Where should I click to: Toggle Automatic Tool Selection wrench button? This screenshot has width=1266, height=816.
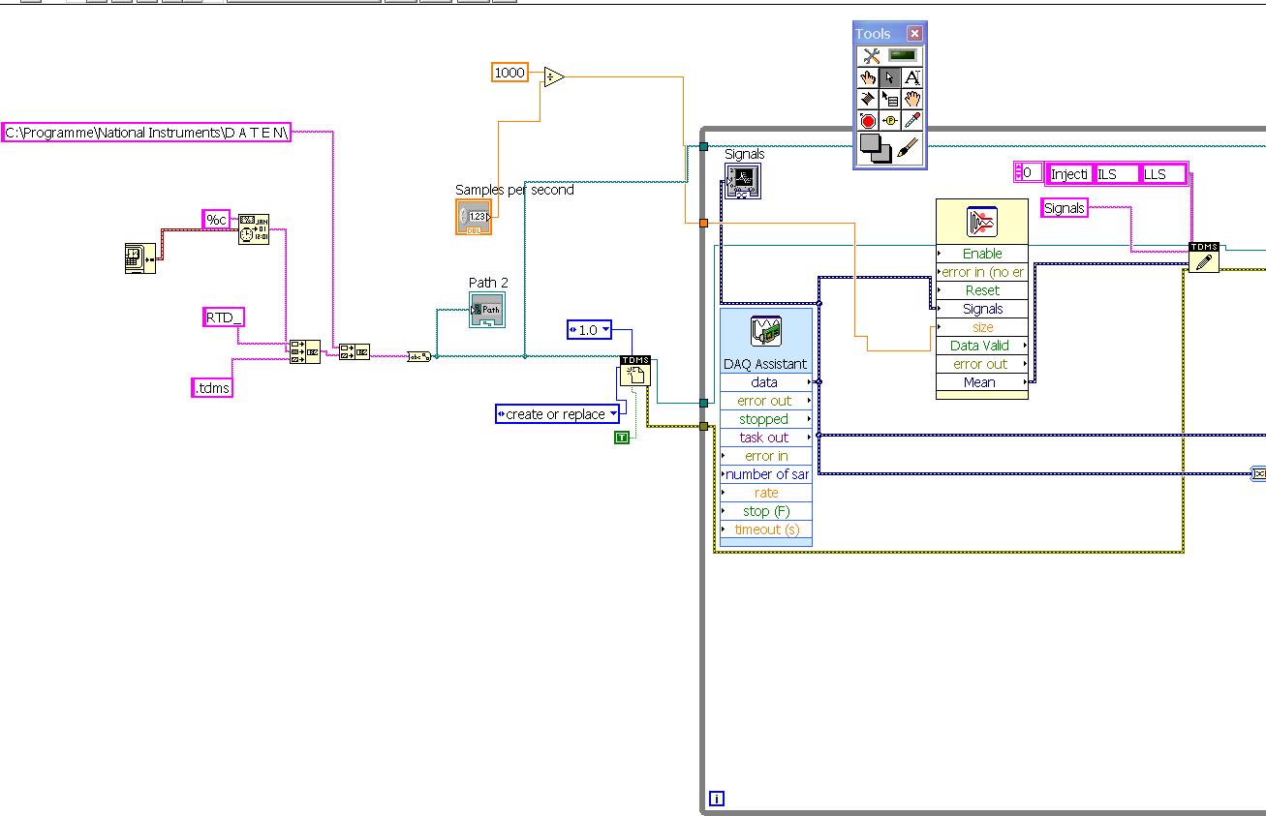pos(871,56)
